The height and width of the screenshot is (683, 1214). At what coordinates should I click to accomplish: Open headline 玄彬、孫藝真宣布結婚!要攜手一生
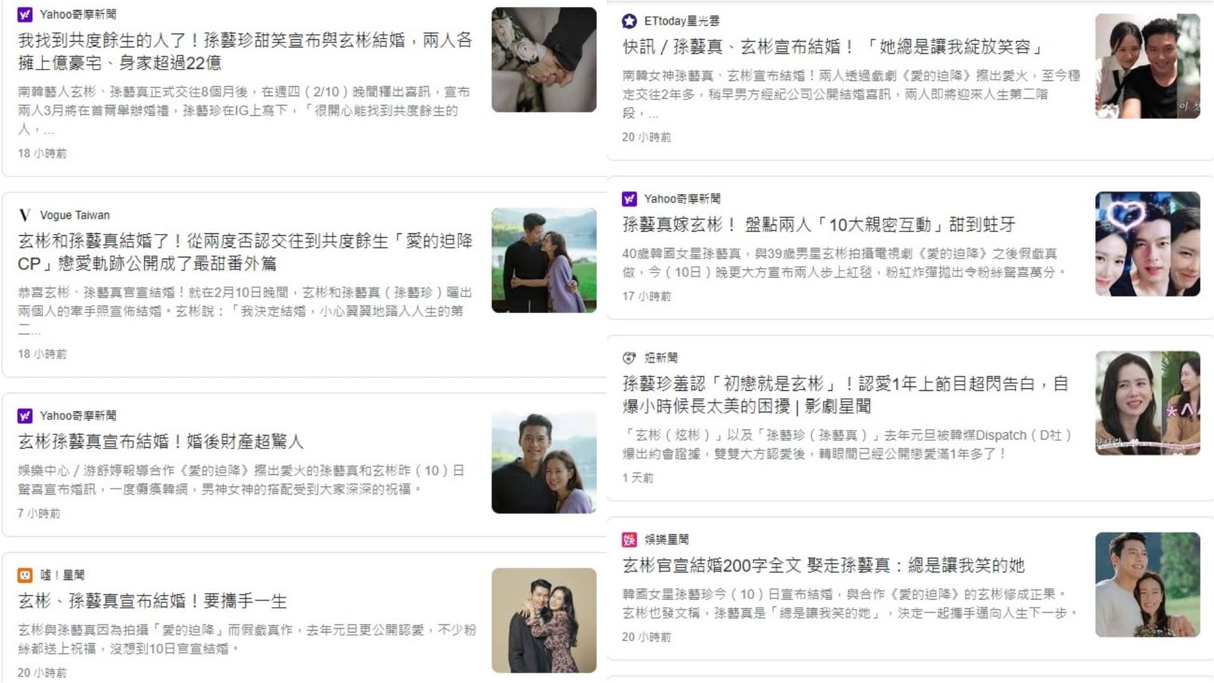pos(152,601)
